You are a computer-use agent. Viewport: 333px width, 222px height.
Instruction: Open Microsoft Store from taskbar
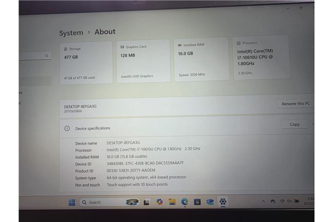pyautogui.click(x=197, y=202)
